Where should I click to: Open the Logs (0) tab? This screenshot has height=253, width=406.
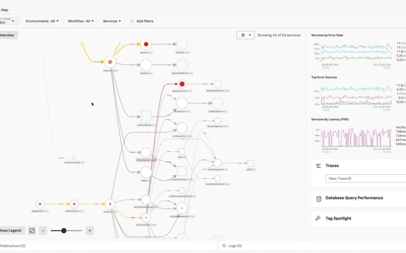tap(235, 246)
